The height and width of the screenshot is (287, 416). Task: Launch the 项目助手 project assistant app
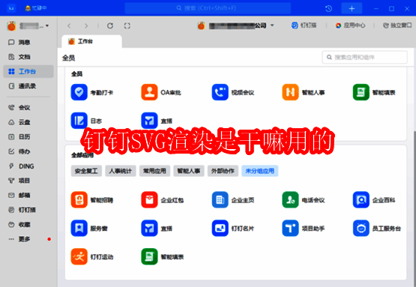click(304, 228)
